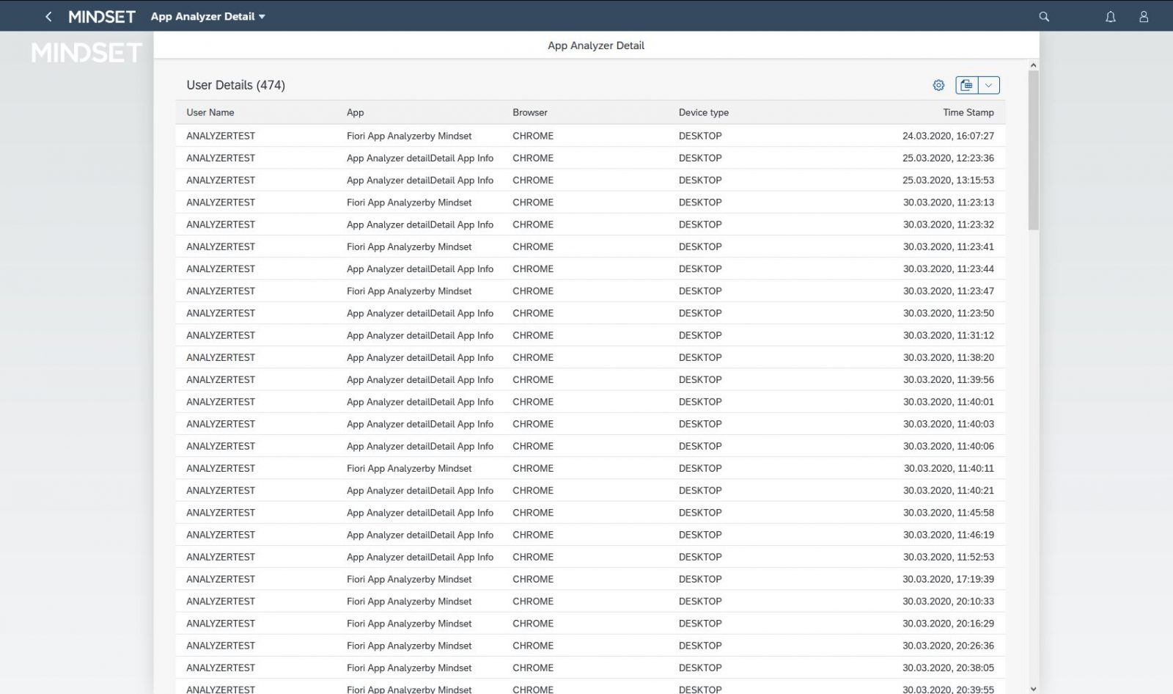
Task: Click the Device type column header
Action: click(x=704, y=112)
